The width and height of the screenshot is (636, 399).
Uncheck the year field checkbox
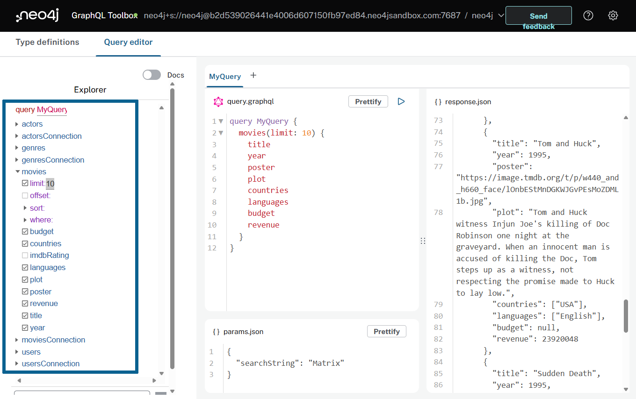pyautogui.click(x=25, y=328)
